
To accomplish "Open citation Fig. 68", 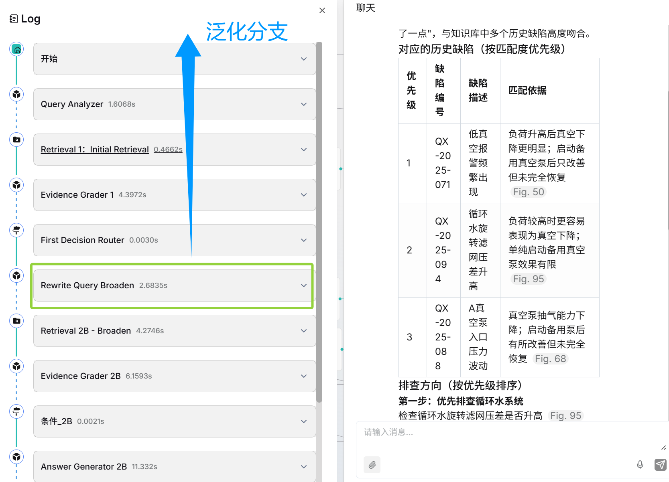I will pos(551,359).
